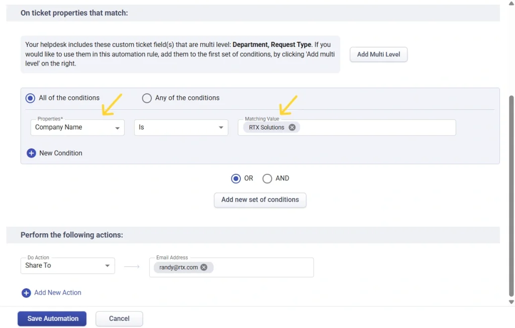Open the Company Name properties dropdown

click(77, 127)
